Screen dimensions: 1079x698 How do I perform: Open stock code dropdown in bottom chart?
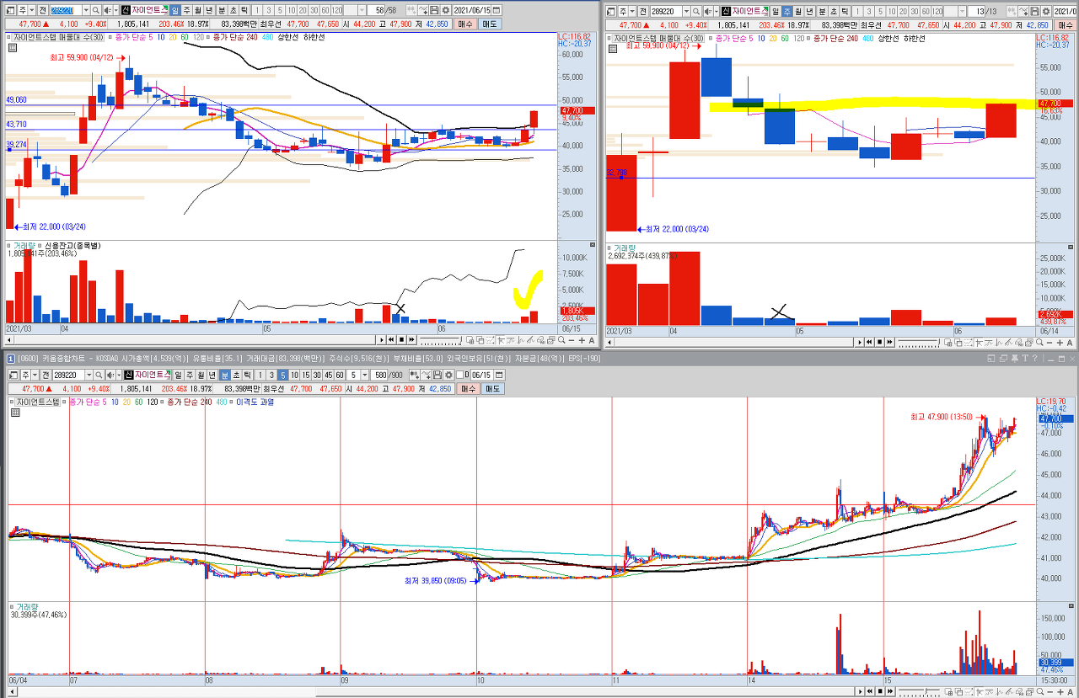point(89,374)
